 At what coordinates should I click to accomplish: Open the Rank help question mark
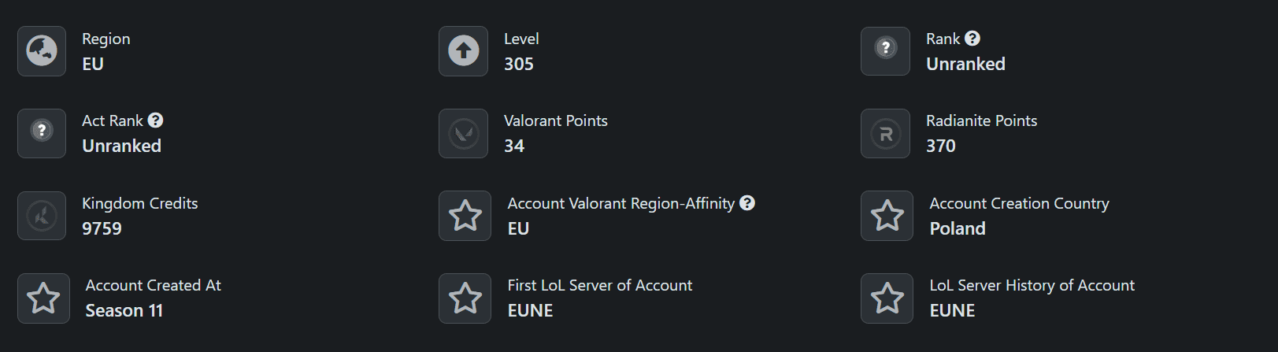click(x=972, y=39)
